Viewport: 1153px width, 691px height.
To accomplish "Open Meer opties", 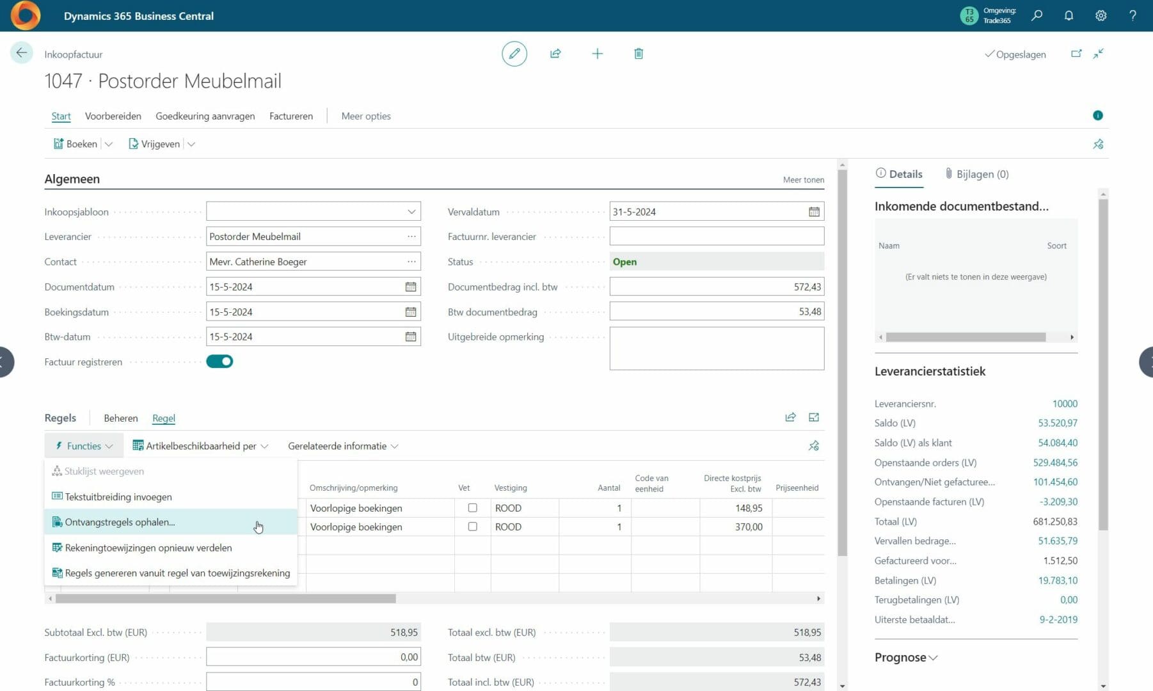I will pos(366,116).
